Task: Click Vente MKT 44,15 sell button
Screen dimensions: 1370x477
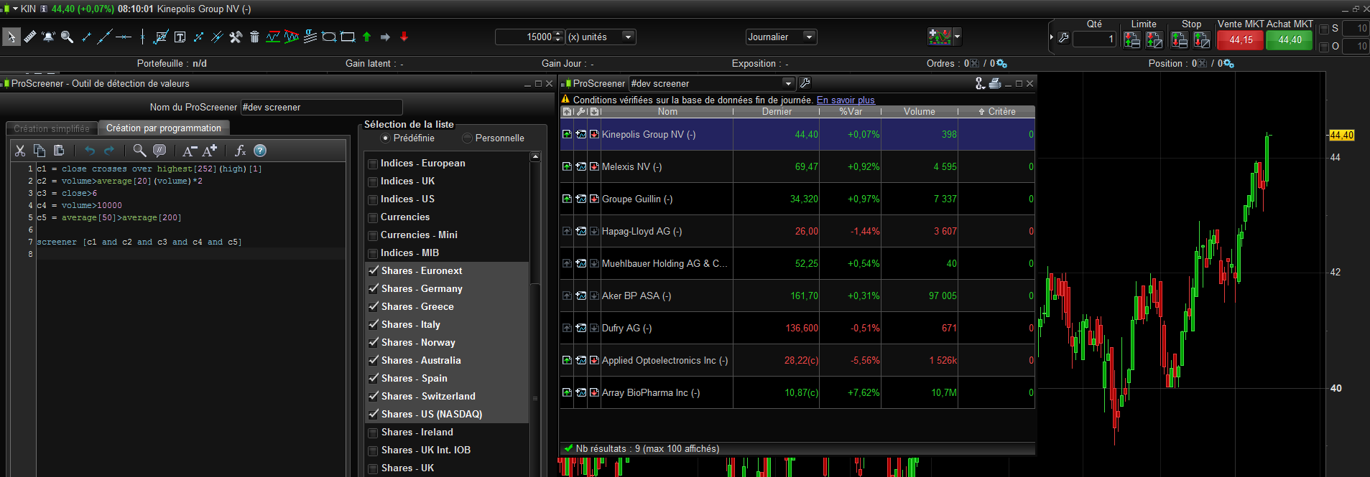Action: point(1241,40)
